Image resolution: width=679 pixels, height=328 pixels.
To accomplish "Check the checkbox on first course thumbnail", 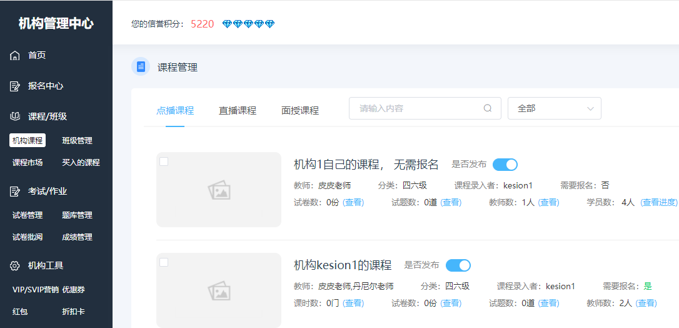I will point(164,161).
